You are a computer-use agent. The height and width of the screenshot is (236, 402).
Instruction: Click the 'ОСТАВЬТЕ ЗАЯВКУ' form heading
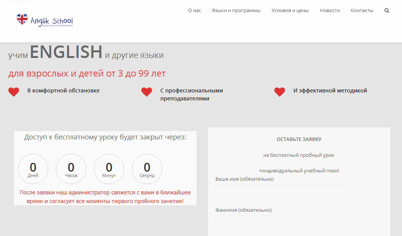tap(299, 139)
